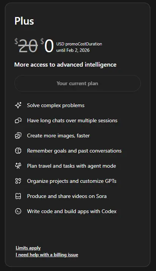Click the images icon beside Create more images

(x=18, y=135)
